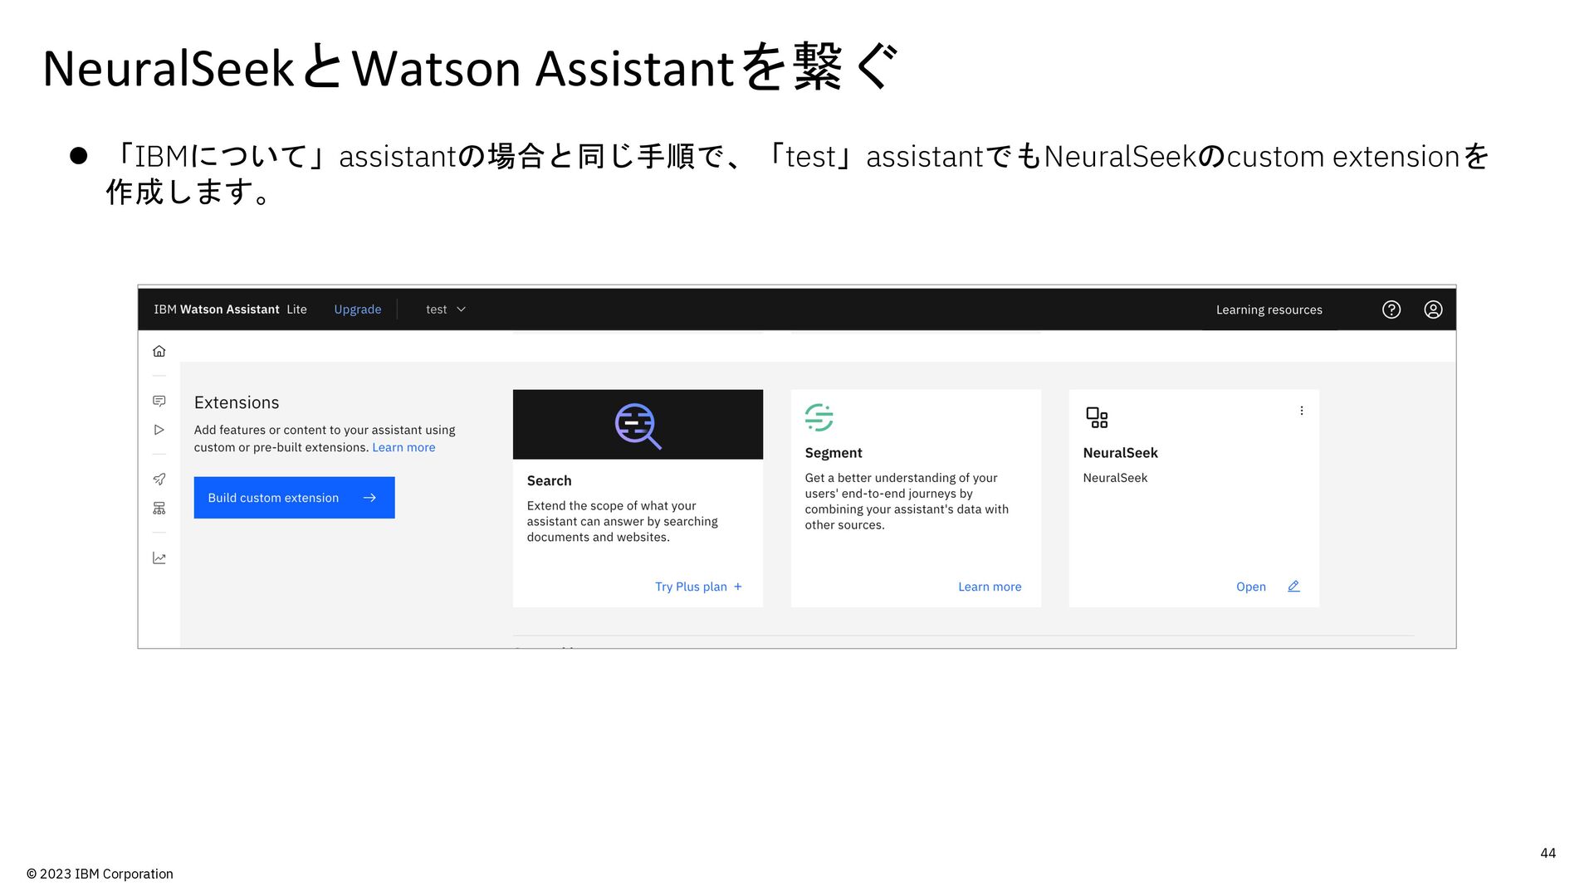The image size is (1594, 896).
Task: Open the Actions chat icon in sidebar
Action: pyautogui.click(x=159, y=401)
